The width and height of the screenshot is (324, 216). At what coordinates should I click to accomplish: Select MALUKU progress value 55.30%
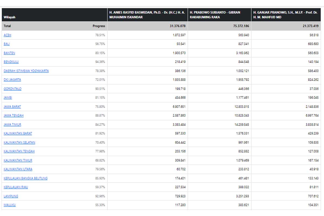pos(100,205)
